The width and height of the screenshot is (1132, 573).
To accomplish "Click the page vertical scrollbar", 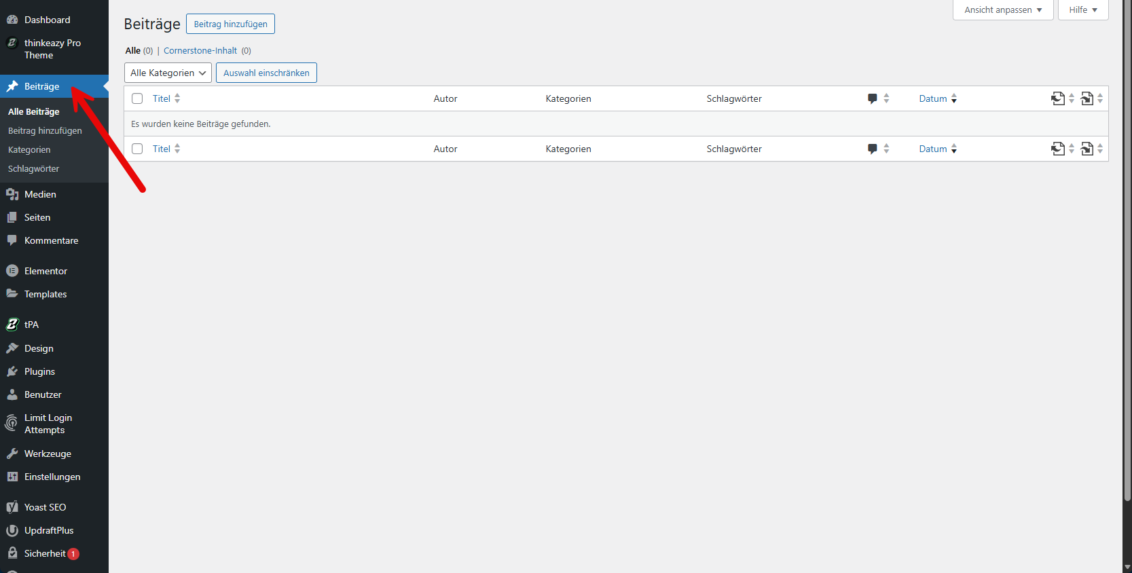I will tap(1127, 251).
